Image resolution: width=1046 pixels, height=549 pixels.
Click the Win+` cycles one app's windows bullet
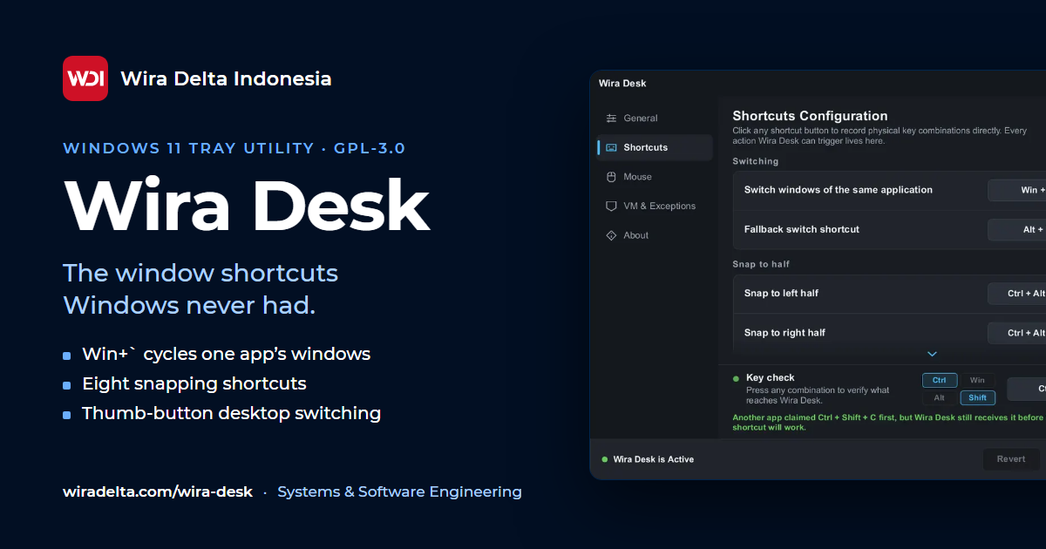(x=227, y=354)
